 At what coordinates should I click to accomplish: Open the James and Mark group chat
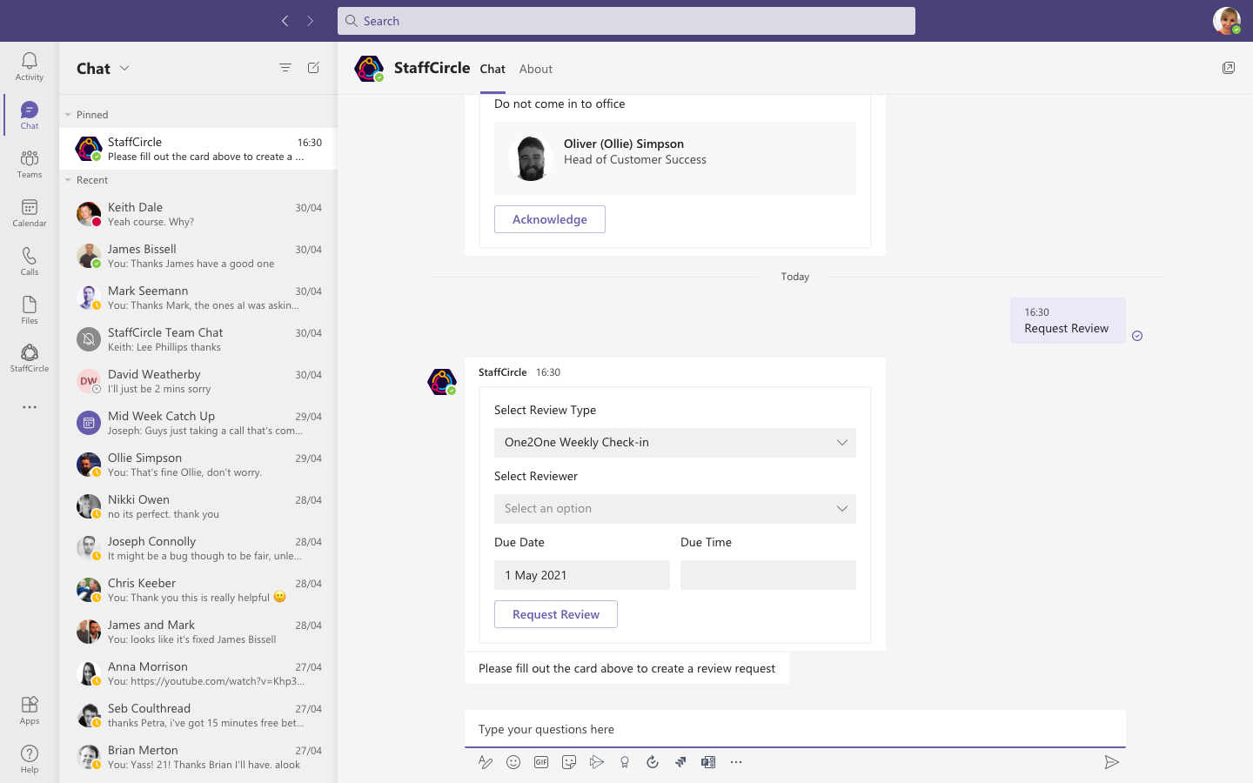tap(198, 632)
